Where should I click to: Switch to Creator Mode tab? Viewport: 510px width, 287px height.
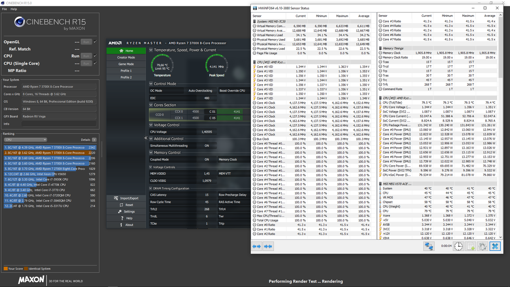click(x=126, y=57)
